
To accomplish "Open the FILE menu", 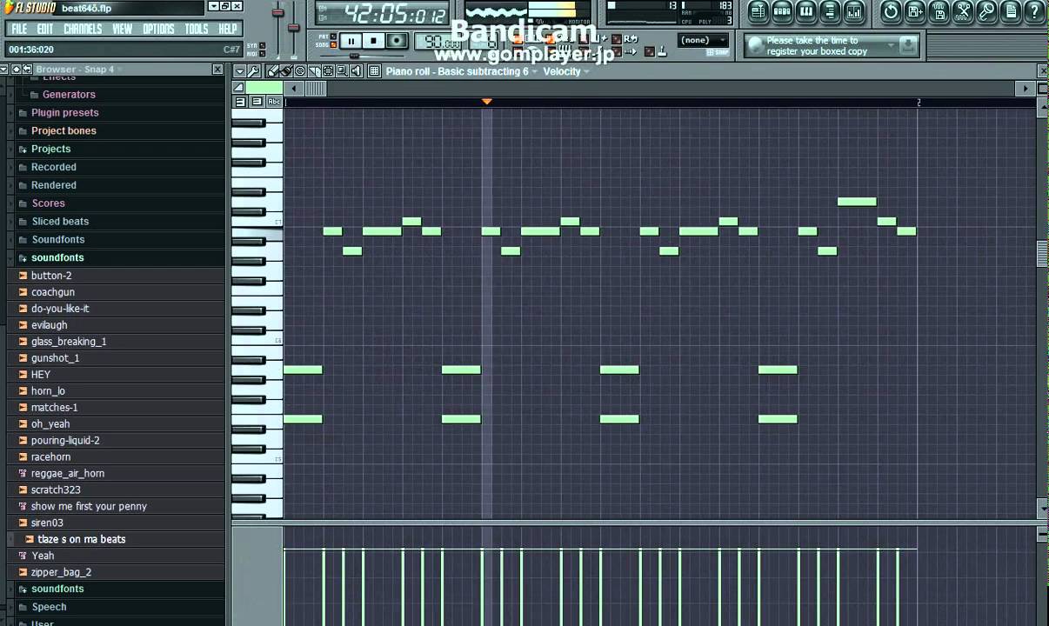I will coord(19,29).
